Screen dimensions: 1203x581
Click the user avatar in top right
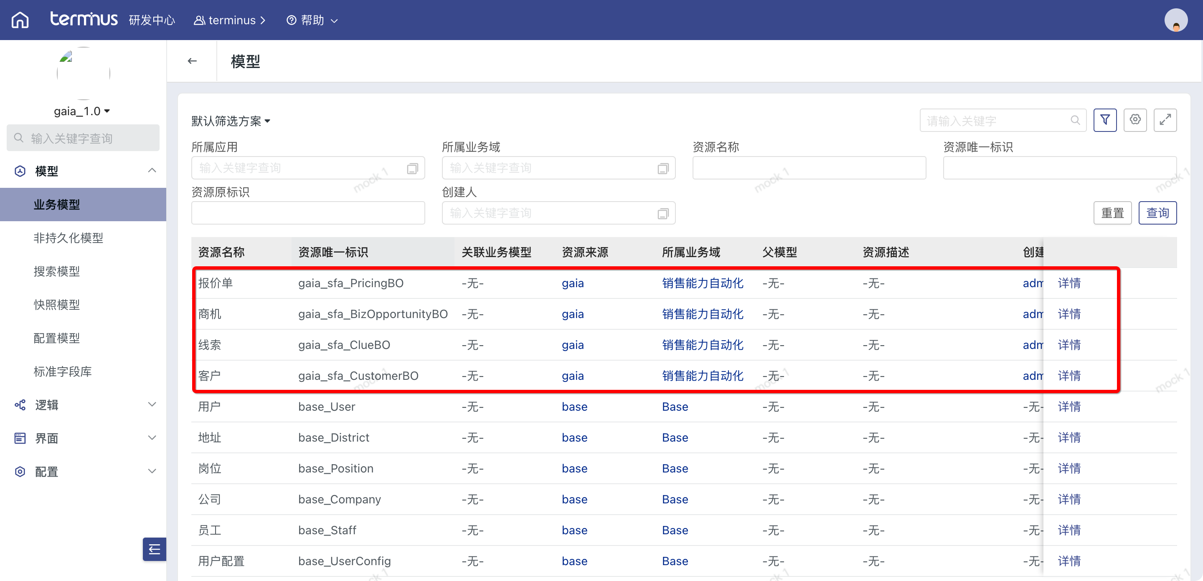(1175, 20)
